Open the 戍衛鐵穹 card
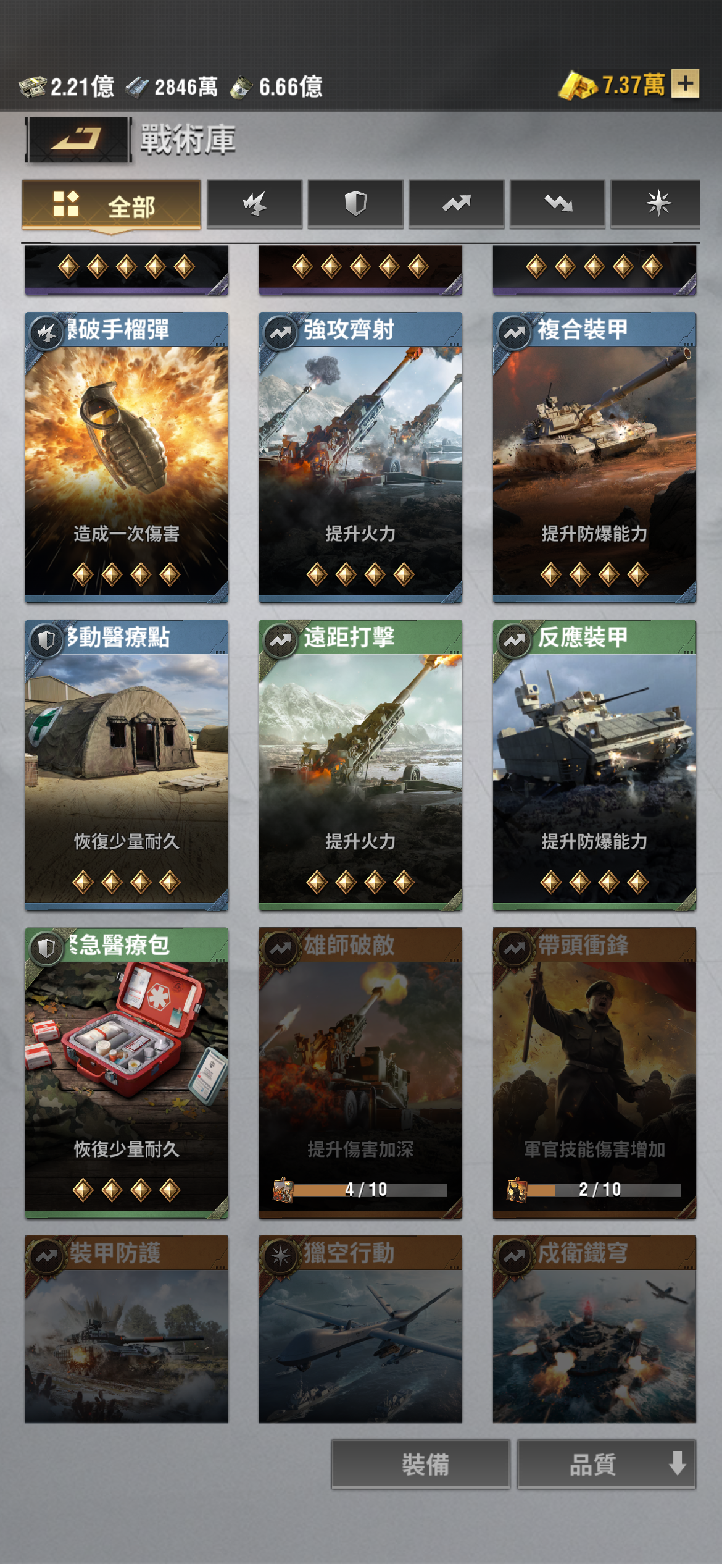 tap(594, 1329)
